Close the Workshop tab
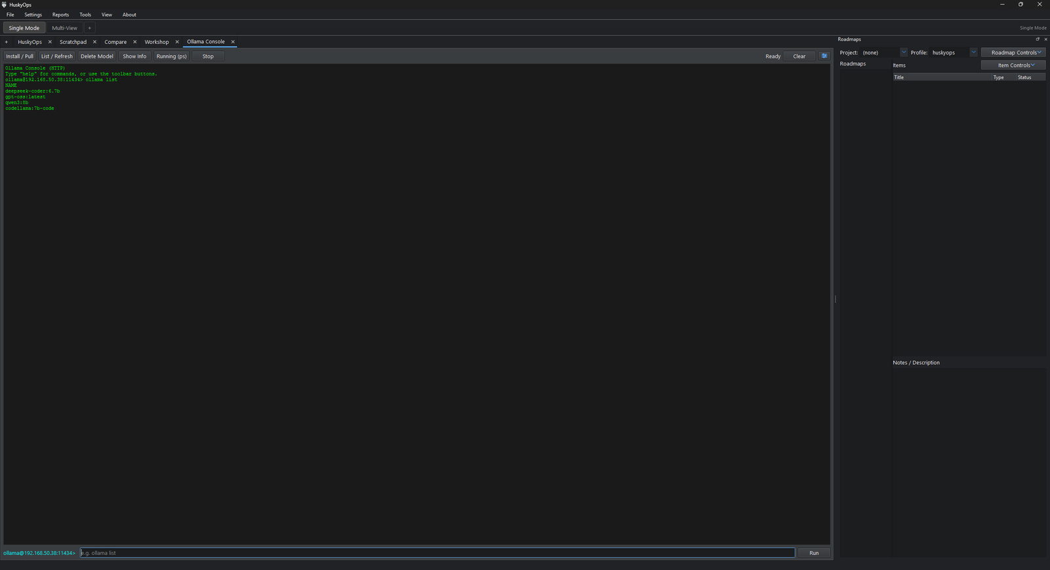1050x570 pixels. tap(177, 42)
